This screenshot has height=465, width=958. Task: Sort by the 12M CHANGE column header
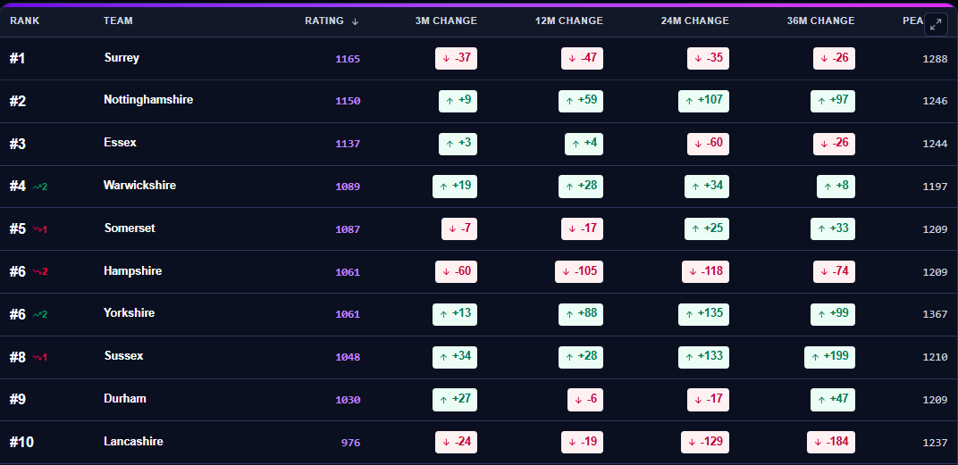click(568, 21)
